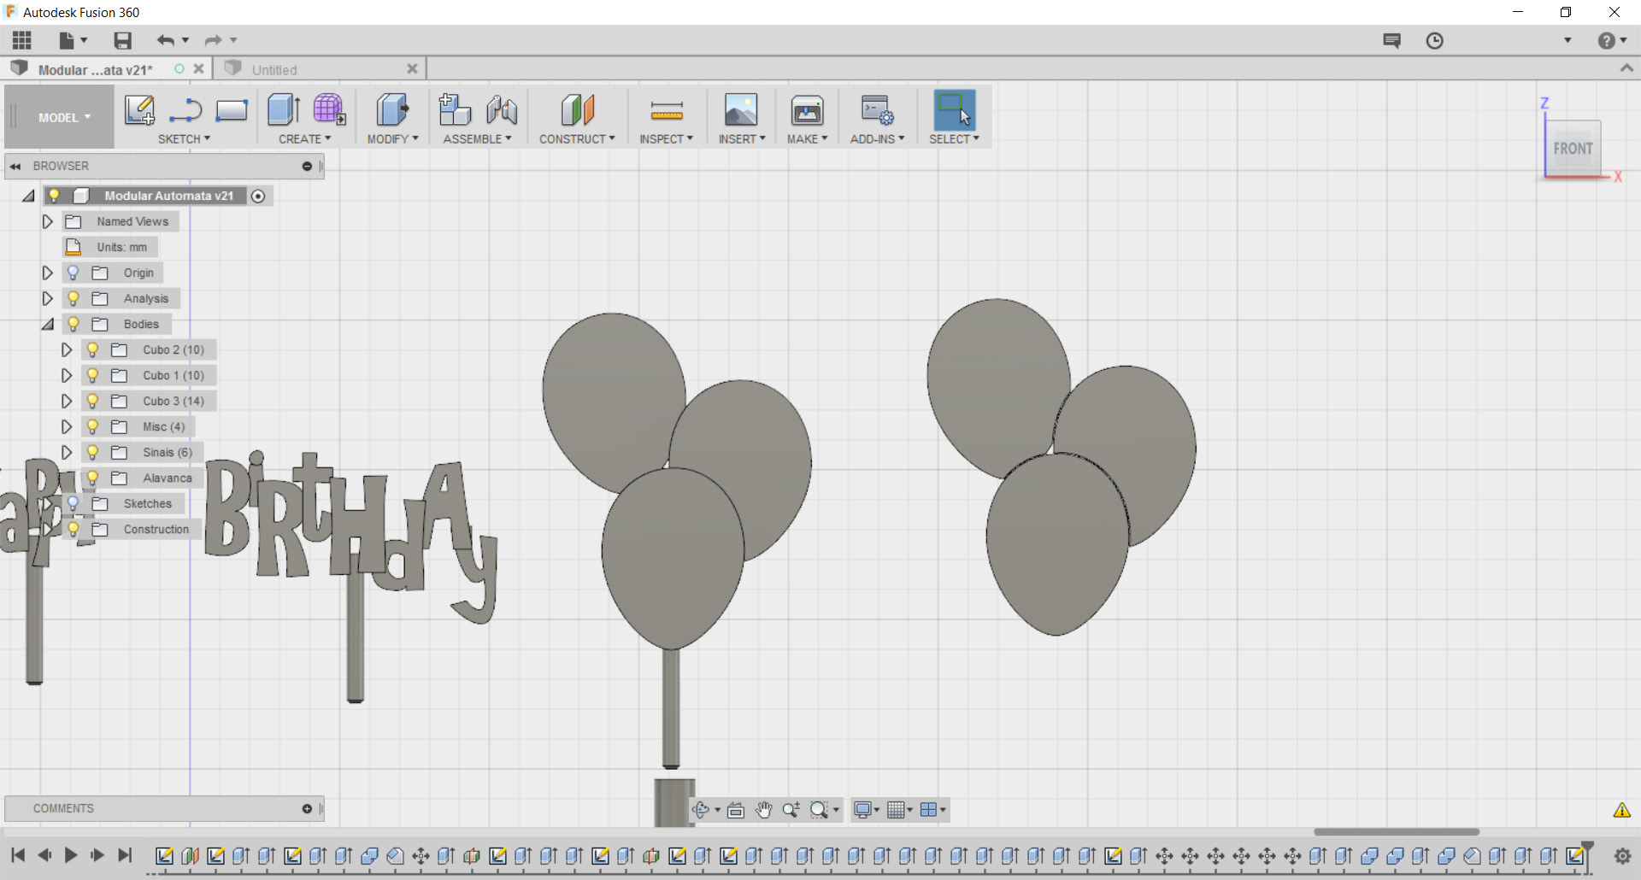Select the Rectangle sketch tool
The image size is (1641, 880).
tap(232, 110)
